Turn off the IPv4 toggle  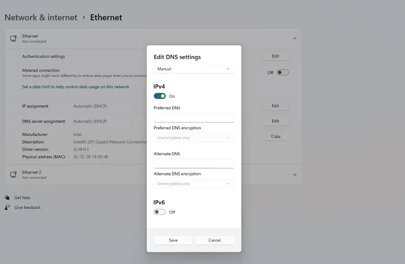coord(160,96)
